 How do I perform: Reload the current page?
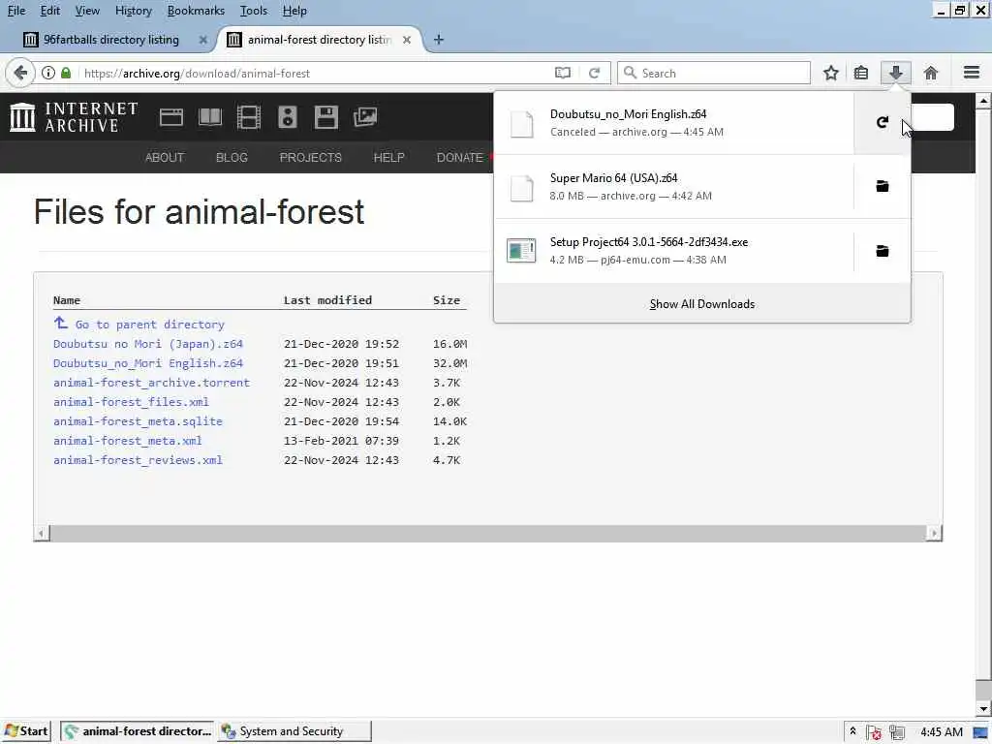pyautogui.click(x=594, y=73)
